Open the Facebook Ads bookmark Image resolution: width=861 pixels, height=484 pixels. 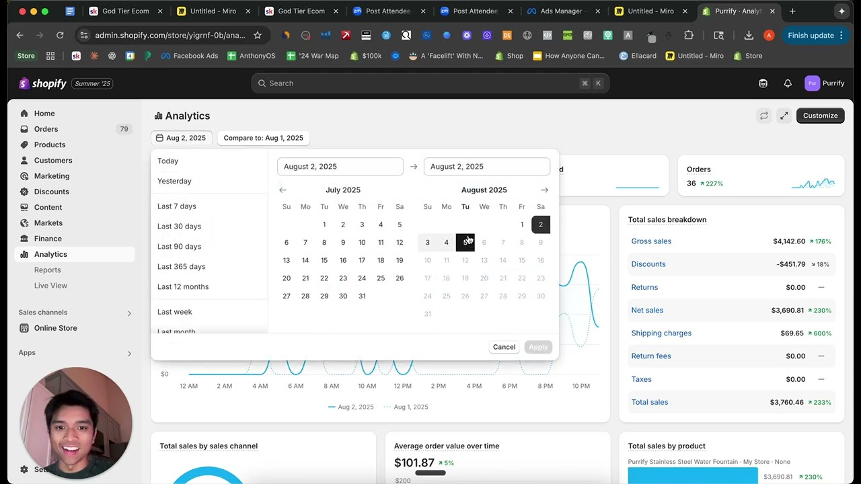(x=190, y=56)
